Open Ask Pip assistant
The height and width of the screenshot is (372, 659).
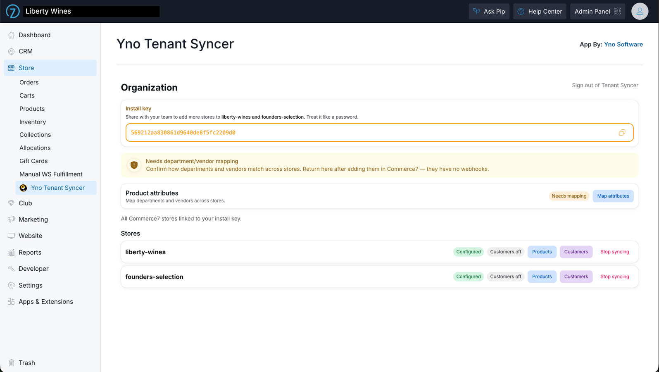489,11
